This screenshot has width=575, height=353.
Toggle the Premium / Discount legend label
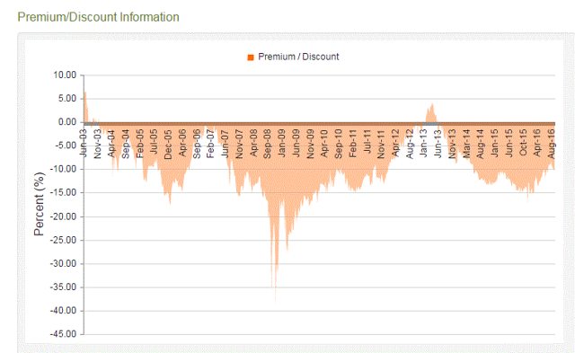(298, 57)
